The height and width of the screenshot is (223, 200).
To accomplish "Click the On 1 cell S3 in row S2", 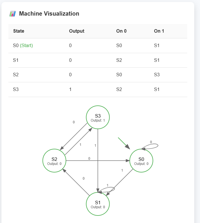I will (157, 75).
